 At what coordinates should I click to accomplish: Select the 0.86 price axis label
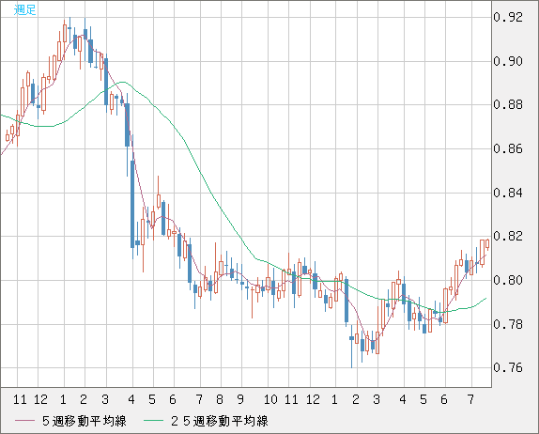[x=508, y=148]
